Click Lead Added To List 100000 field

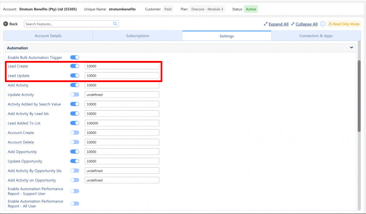tap(122, 123)
